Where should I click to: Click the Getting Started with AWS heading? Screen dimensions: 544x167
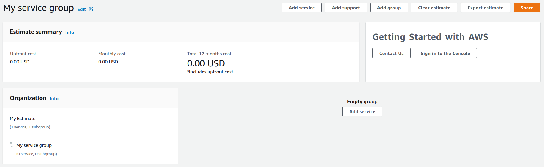(x=430, y=37)
